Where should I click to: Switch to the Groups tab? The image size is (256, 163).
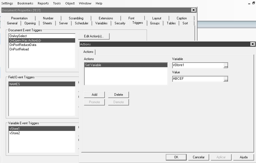[155, 23]
